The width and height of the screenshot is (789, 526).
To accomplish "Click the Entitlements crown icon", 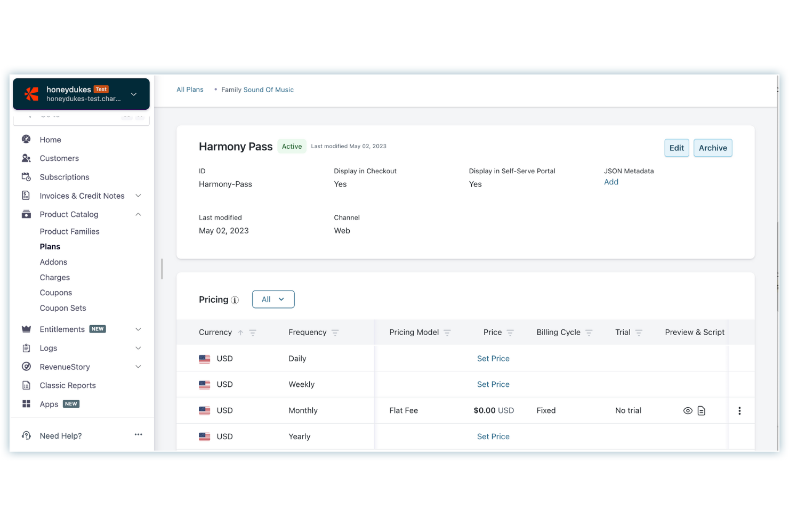I will (26, 329).
